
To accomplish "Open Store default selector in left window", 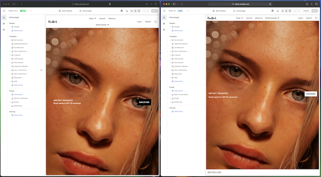I will point(65,11).
